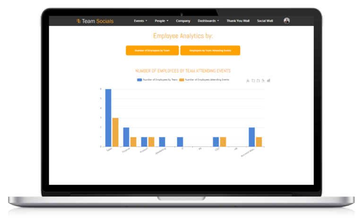Viewport: 363px width, 218px height.
Task: Click the Team Socials logo icon
Action: point(78,21)
